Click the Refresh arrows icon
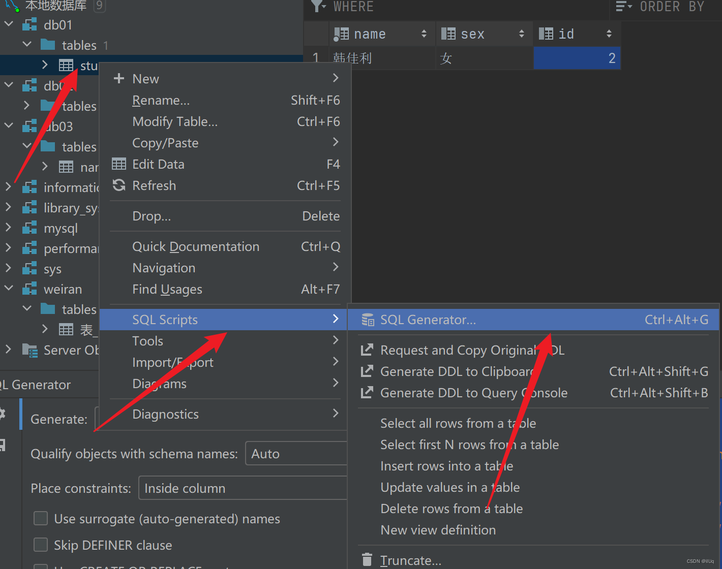The image size is (722, 569). tap(119, 185)
